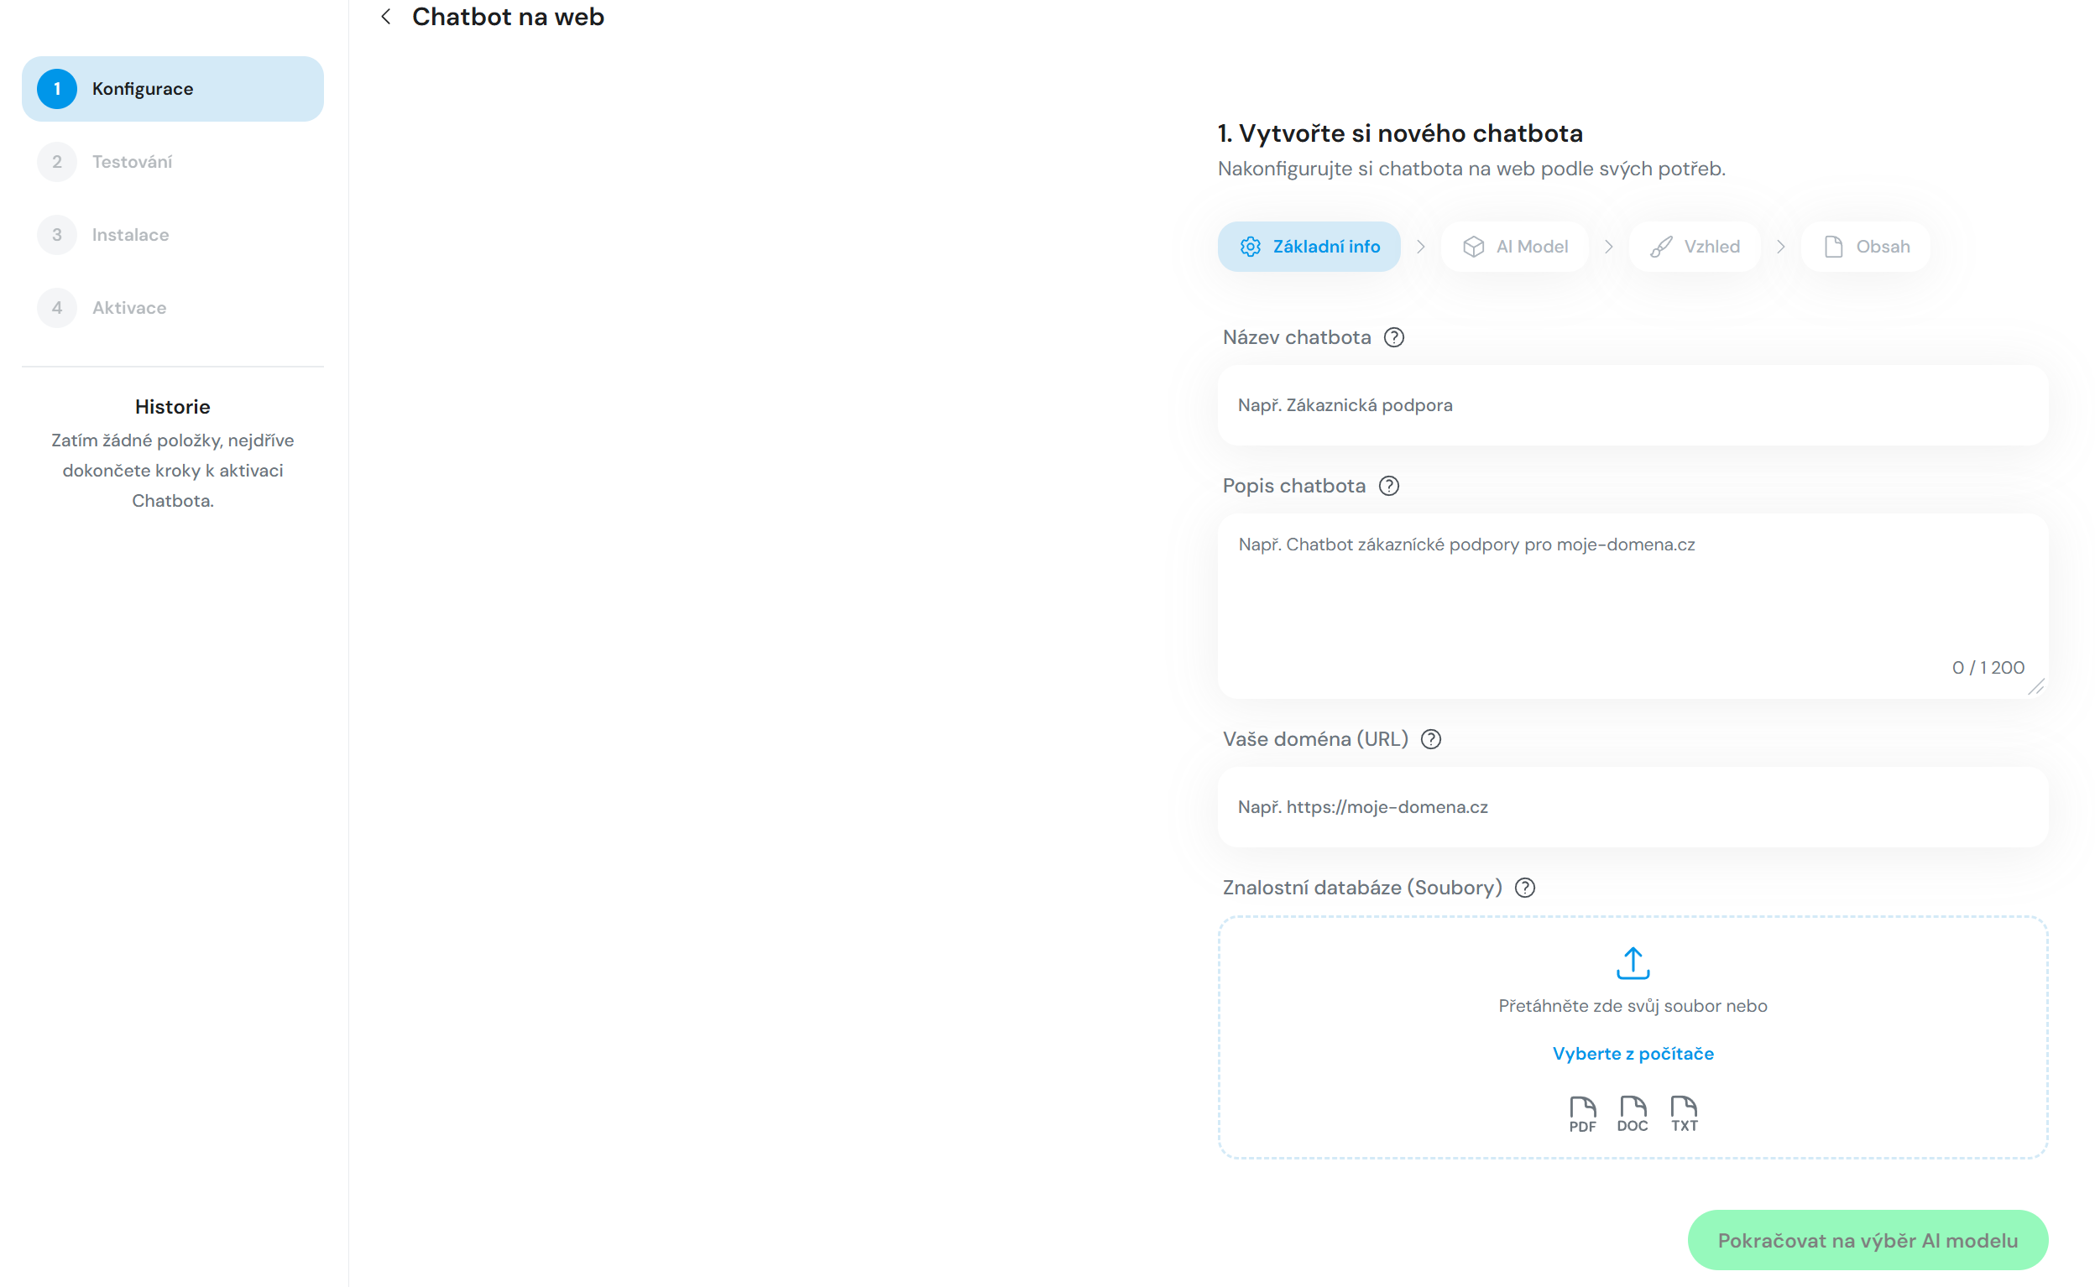
Task: Select the Základní info tab
Action: coord(1309,247)
